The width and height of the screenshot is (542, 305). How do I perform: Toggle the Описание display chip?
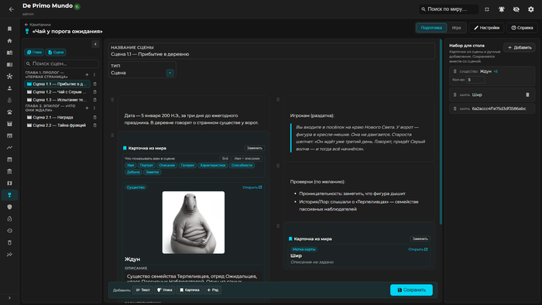[167, 166]
